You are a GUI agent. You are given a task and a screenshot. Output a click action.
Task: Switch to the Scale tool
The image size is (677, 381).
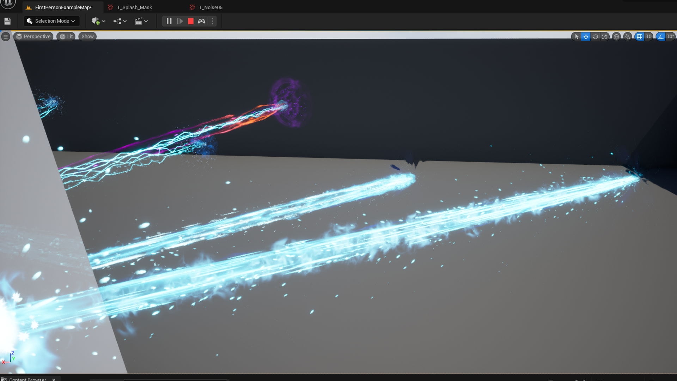604,36
